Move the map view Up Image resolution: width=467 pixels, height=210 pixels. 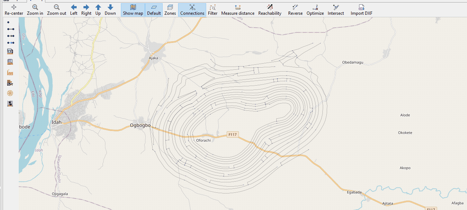pyautogui.click(x=98, y=10)
